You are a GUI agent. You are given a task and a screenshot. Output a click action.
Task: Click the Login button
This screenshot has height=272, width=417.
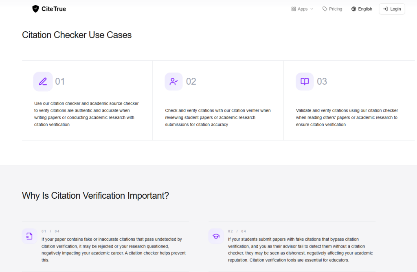pos(392,9)
